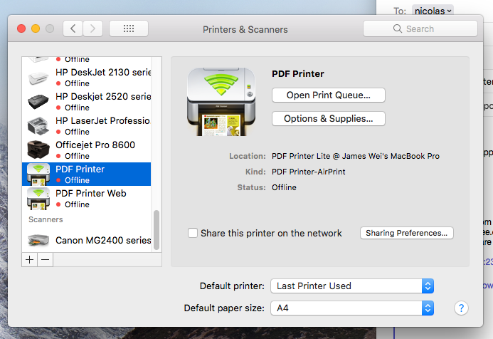Viewport: 493px width, 339px height.
Task: Click the Location value 'PDF Printer Lite @ James Wei's MacBook Pro'
Action: (x=356, y=156)
